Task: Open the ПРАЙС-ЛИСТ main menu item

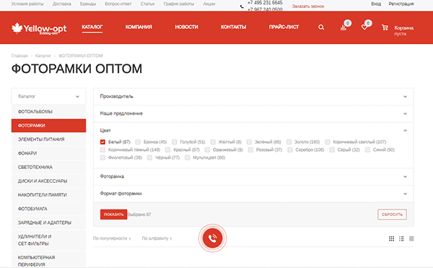Action: [x=284, y=27]
